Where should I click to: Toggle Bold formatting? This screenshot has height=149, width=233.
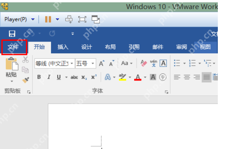click(39, 77)
